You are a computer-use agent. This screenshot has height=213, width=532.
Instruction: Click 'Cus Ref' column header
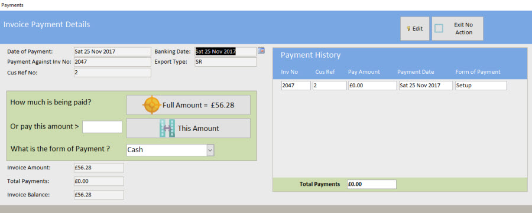pos(325,72)
